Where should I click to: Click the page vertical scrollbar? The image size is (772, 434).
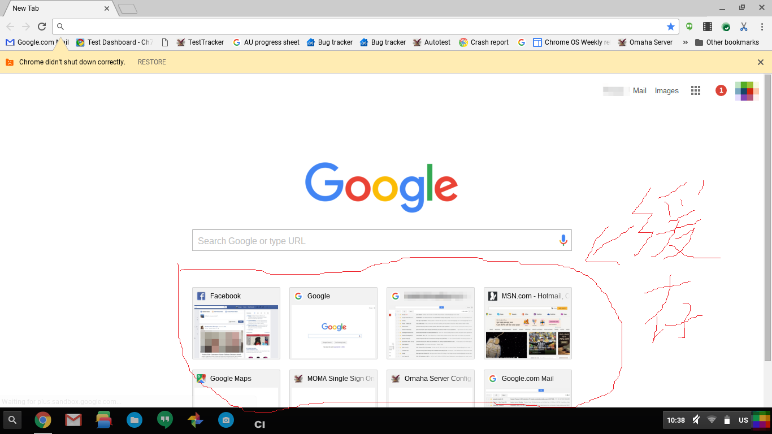point(767,218)
